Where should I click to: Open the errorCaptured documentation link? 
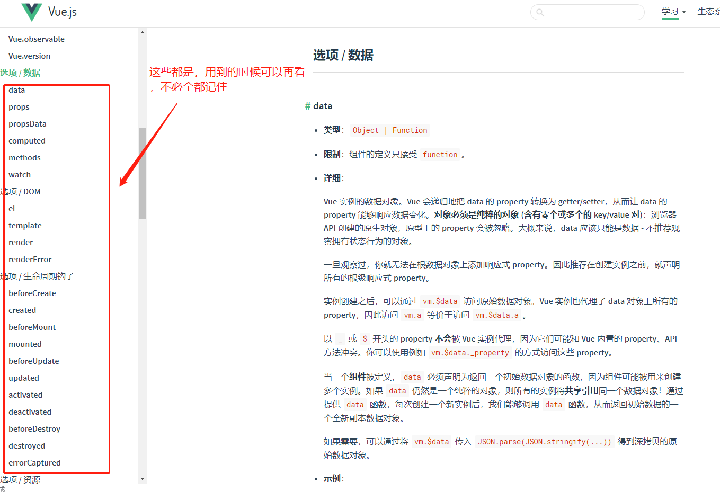(x=34, y=462)
